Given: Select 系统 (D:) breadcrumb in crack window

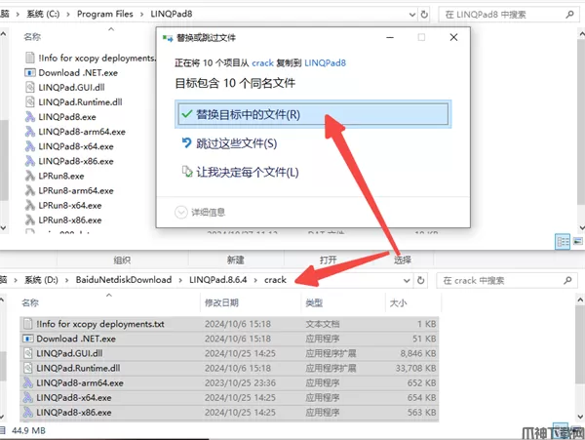Looking at the screenshot, I should tap(41, 280).
